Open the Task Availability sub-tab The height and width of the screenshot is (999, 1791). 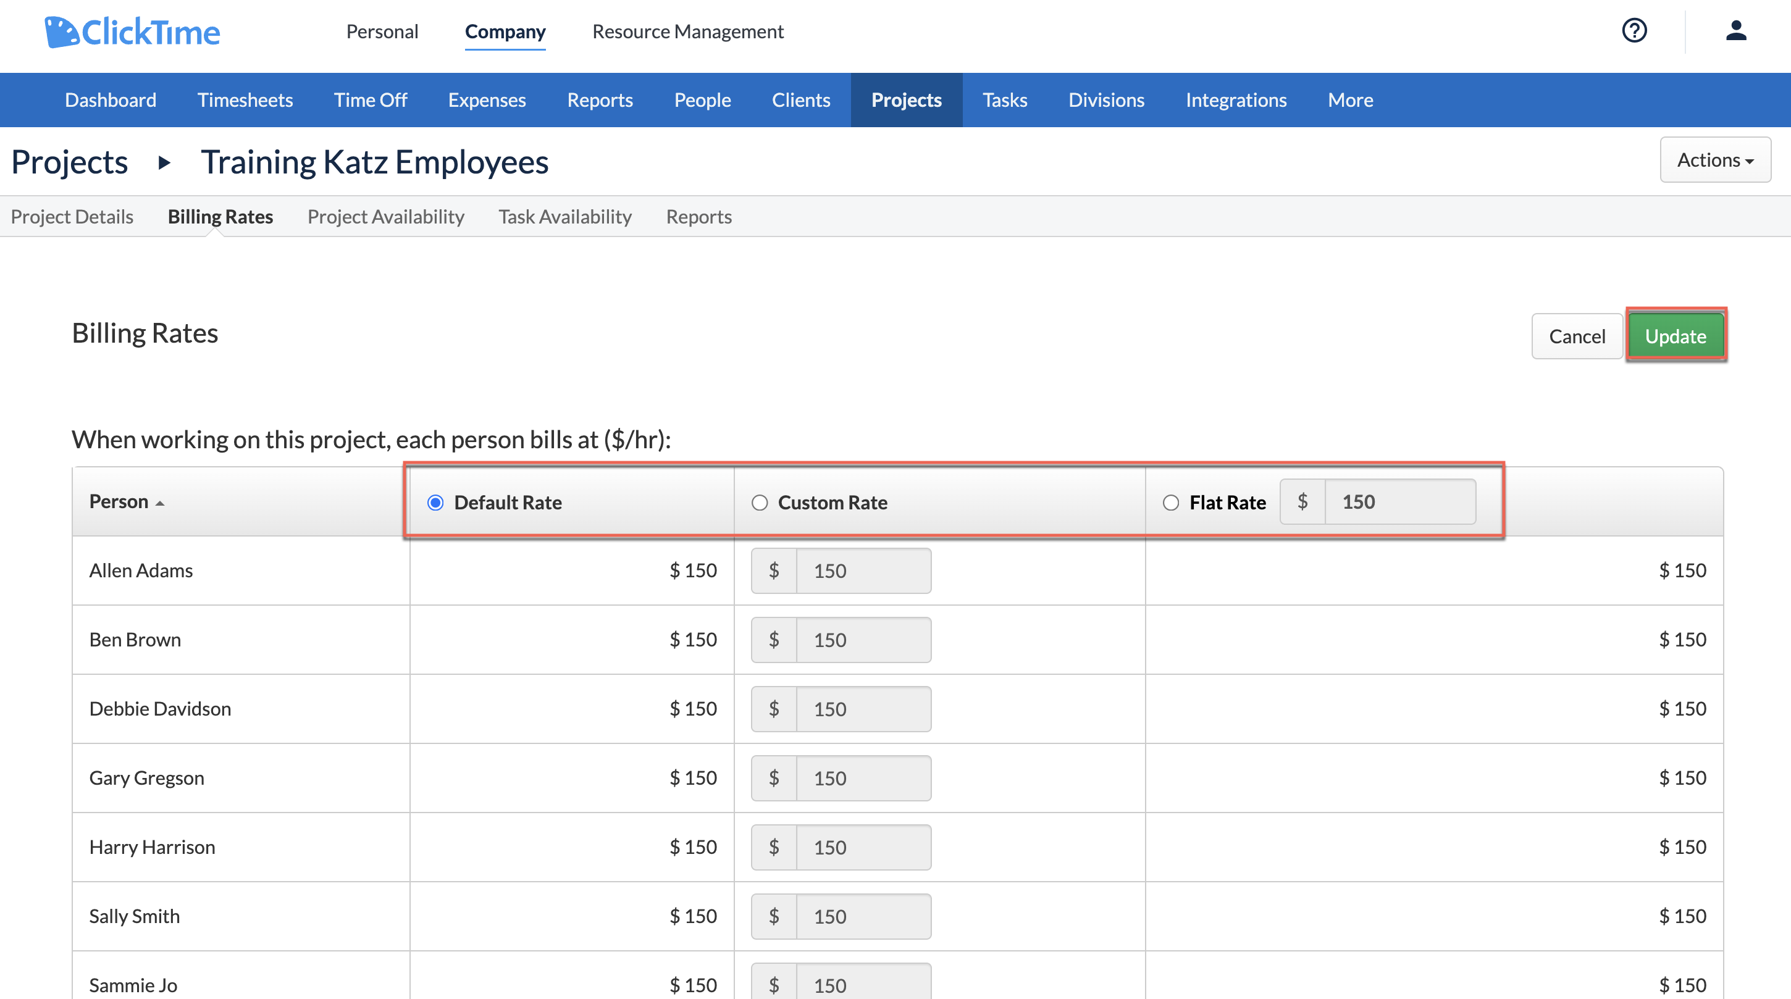pos(565,217)
